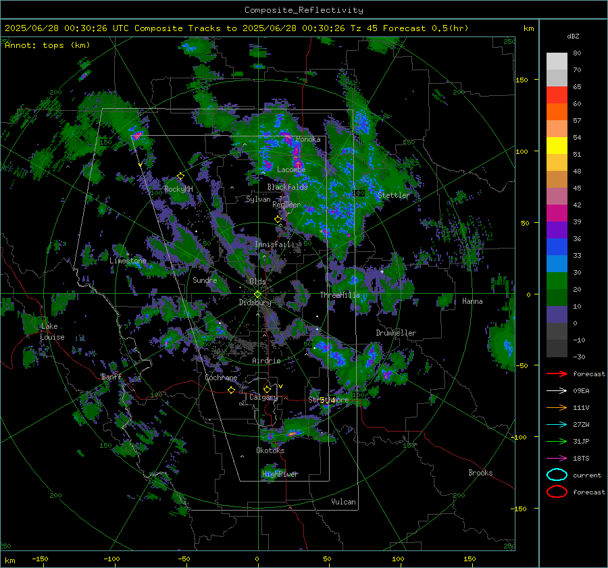Click the red forecast ellipse symbol

[x=557, y=492]
